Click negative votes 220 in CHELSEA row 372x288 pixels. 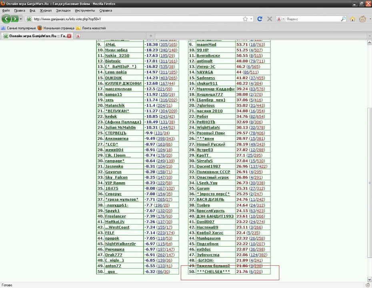pyautogui.click(x=258, y=272)
